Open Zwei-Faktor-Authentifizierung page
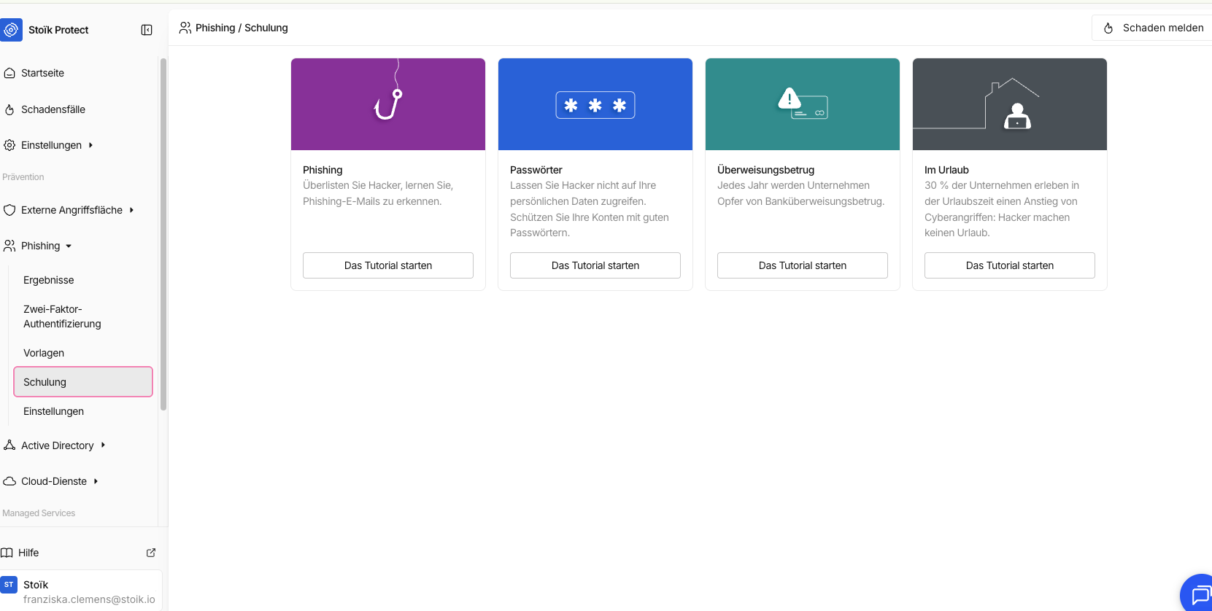The height and width of the screenshot is (611, 1212). pyautogui.click(x=62, y=316)
